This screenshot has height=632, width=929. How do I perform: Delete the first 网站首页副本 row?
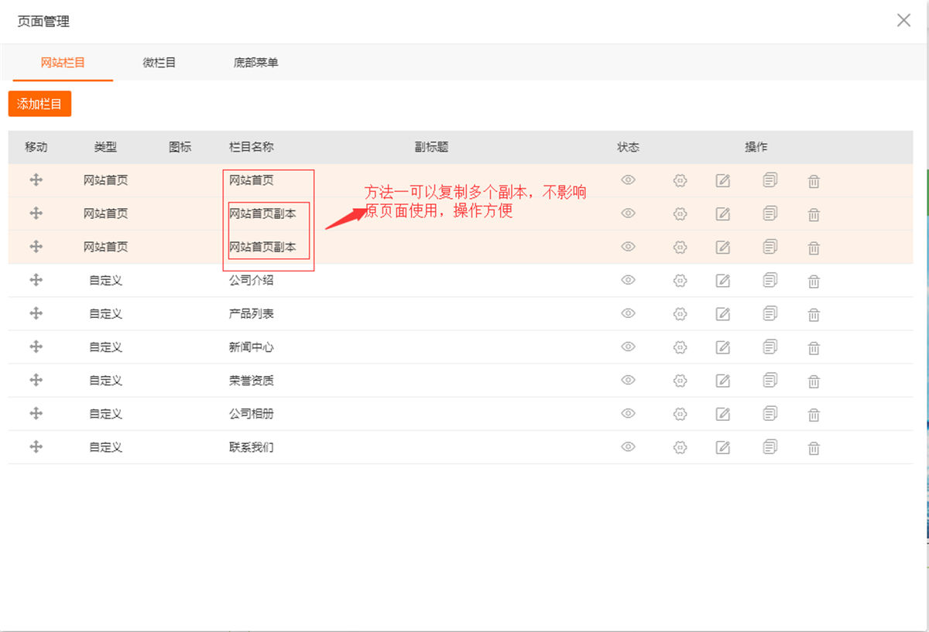(x=814, y=215)
